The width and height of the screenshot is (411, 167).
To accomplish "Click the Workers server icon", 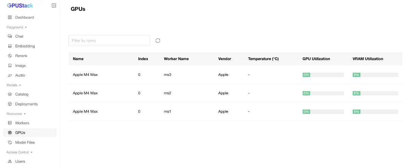I will tap(10, 123).
